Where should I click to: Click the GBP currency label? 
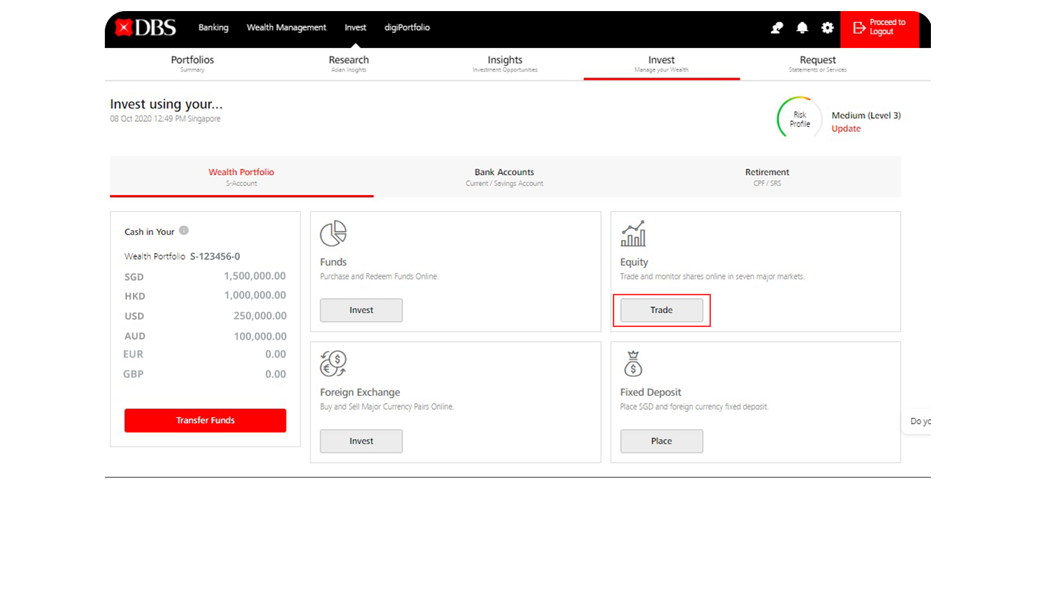click(x=134, y=374)
